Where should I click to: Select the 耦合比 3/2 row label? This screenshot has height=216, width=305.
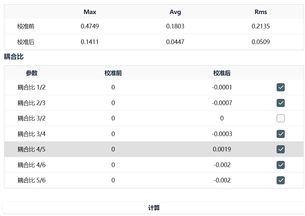click(x=31, y=118)
